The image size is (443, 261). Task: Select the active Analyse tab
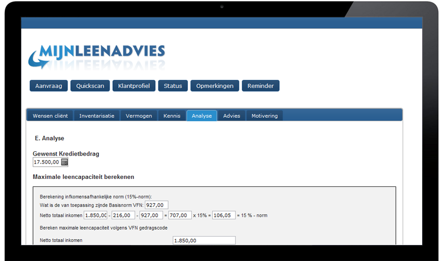(202, 116)
